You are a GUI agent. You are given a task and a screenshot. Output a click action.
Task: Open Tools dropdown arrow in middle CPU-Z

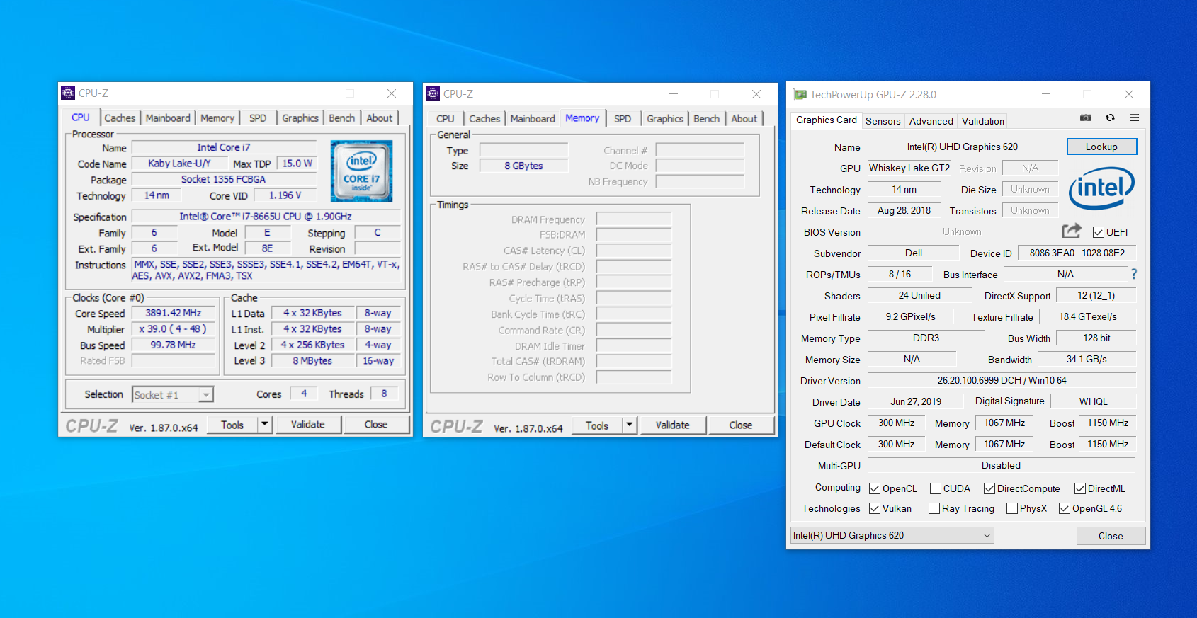click(630, 425)
